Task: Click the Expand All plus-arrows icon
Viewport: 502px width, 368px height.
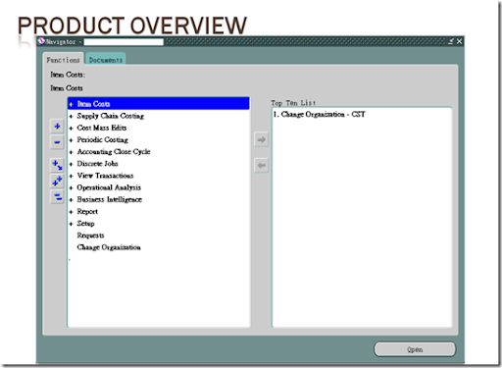Action: (57, 181)
